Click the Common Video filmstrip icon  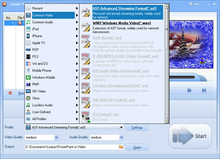[28, 15]
